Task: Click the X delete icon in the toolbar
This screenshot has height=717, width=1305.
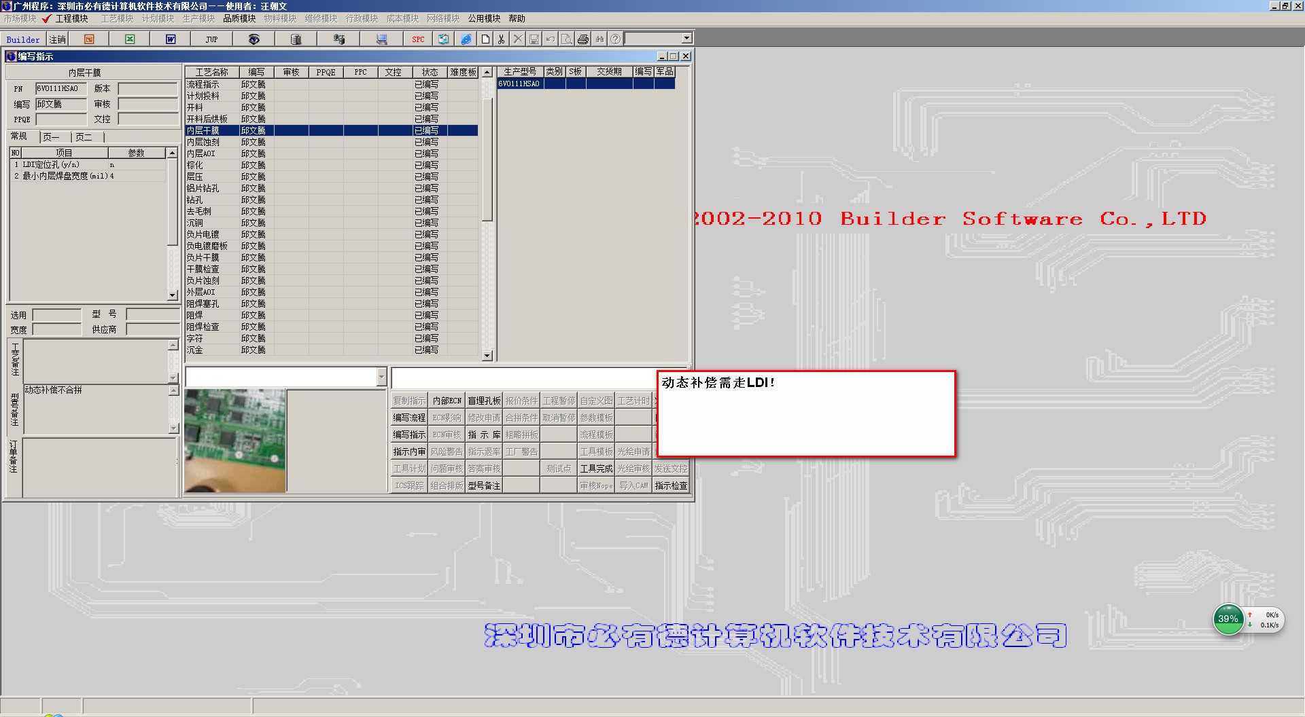Action: 518,39
